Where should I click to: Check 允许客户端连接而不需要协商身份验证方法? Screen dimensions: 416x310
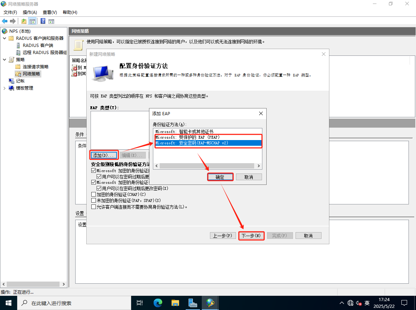coord(93,207)
